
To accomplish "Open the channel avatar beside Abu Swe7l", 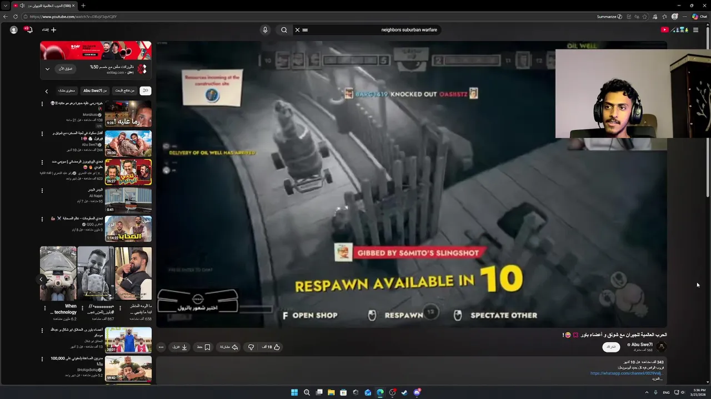I will click(661, 347).
